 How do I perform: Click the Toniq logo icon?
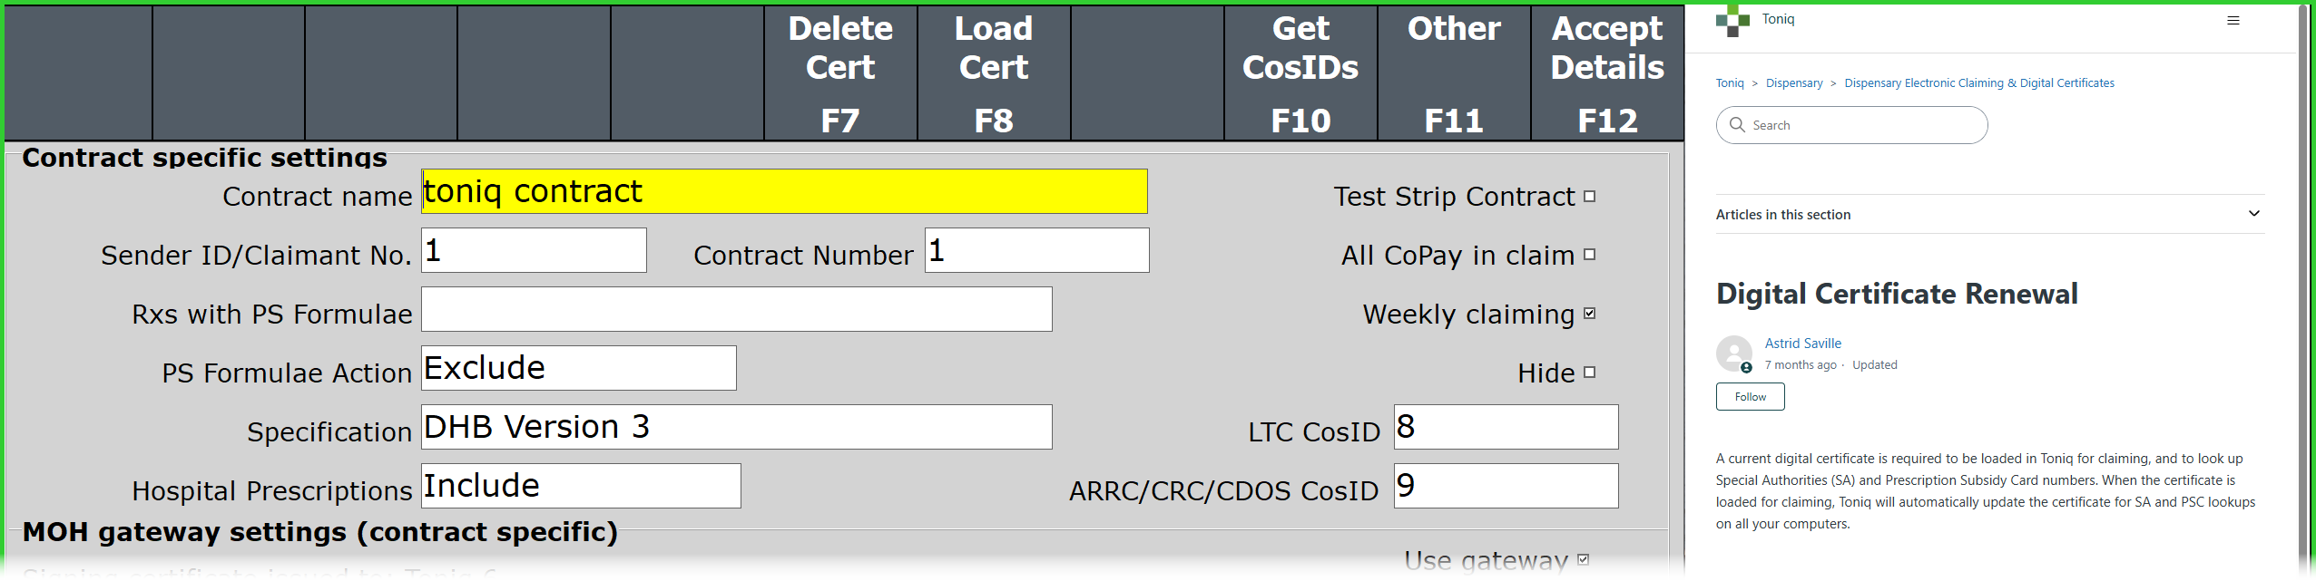[x=1732, y=20]
